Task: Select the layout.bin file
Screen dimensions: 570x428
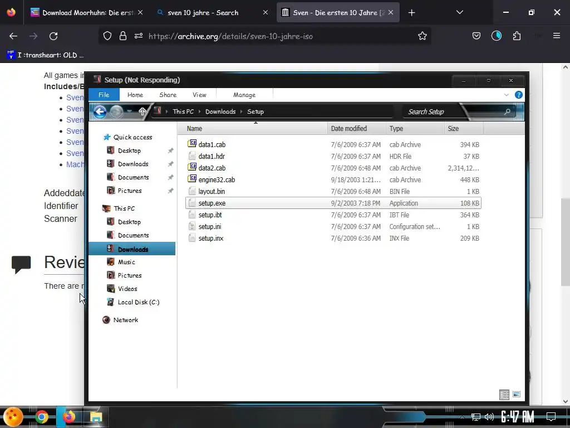Action: [x=211, y=192]
